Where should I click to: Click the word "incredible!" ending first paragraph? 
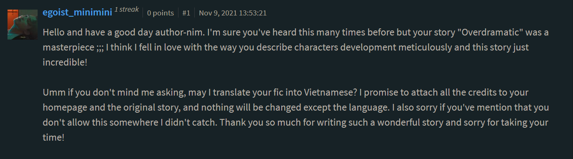[65, 62]
